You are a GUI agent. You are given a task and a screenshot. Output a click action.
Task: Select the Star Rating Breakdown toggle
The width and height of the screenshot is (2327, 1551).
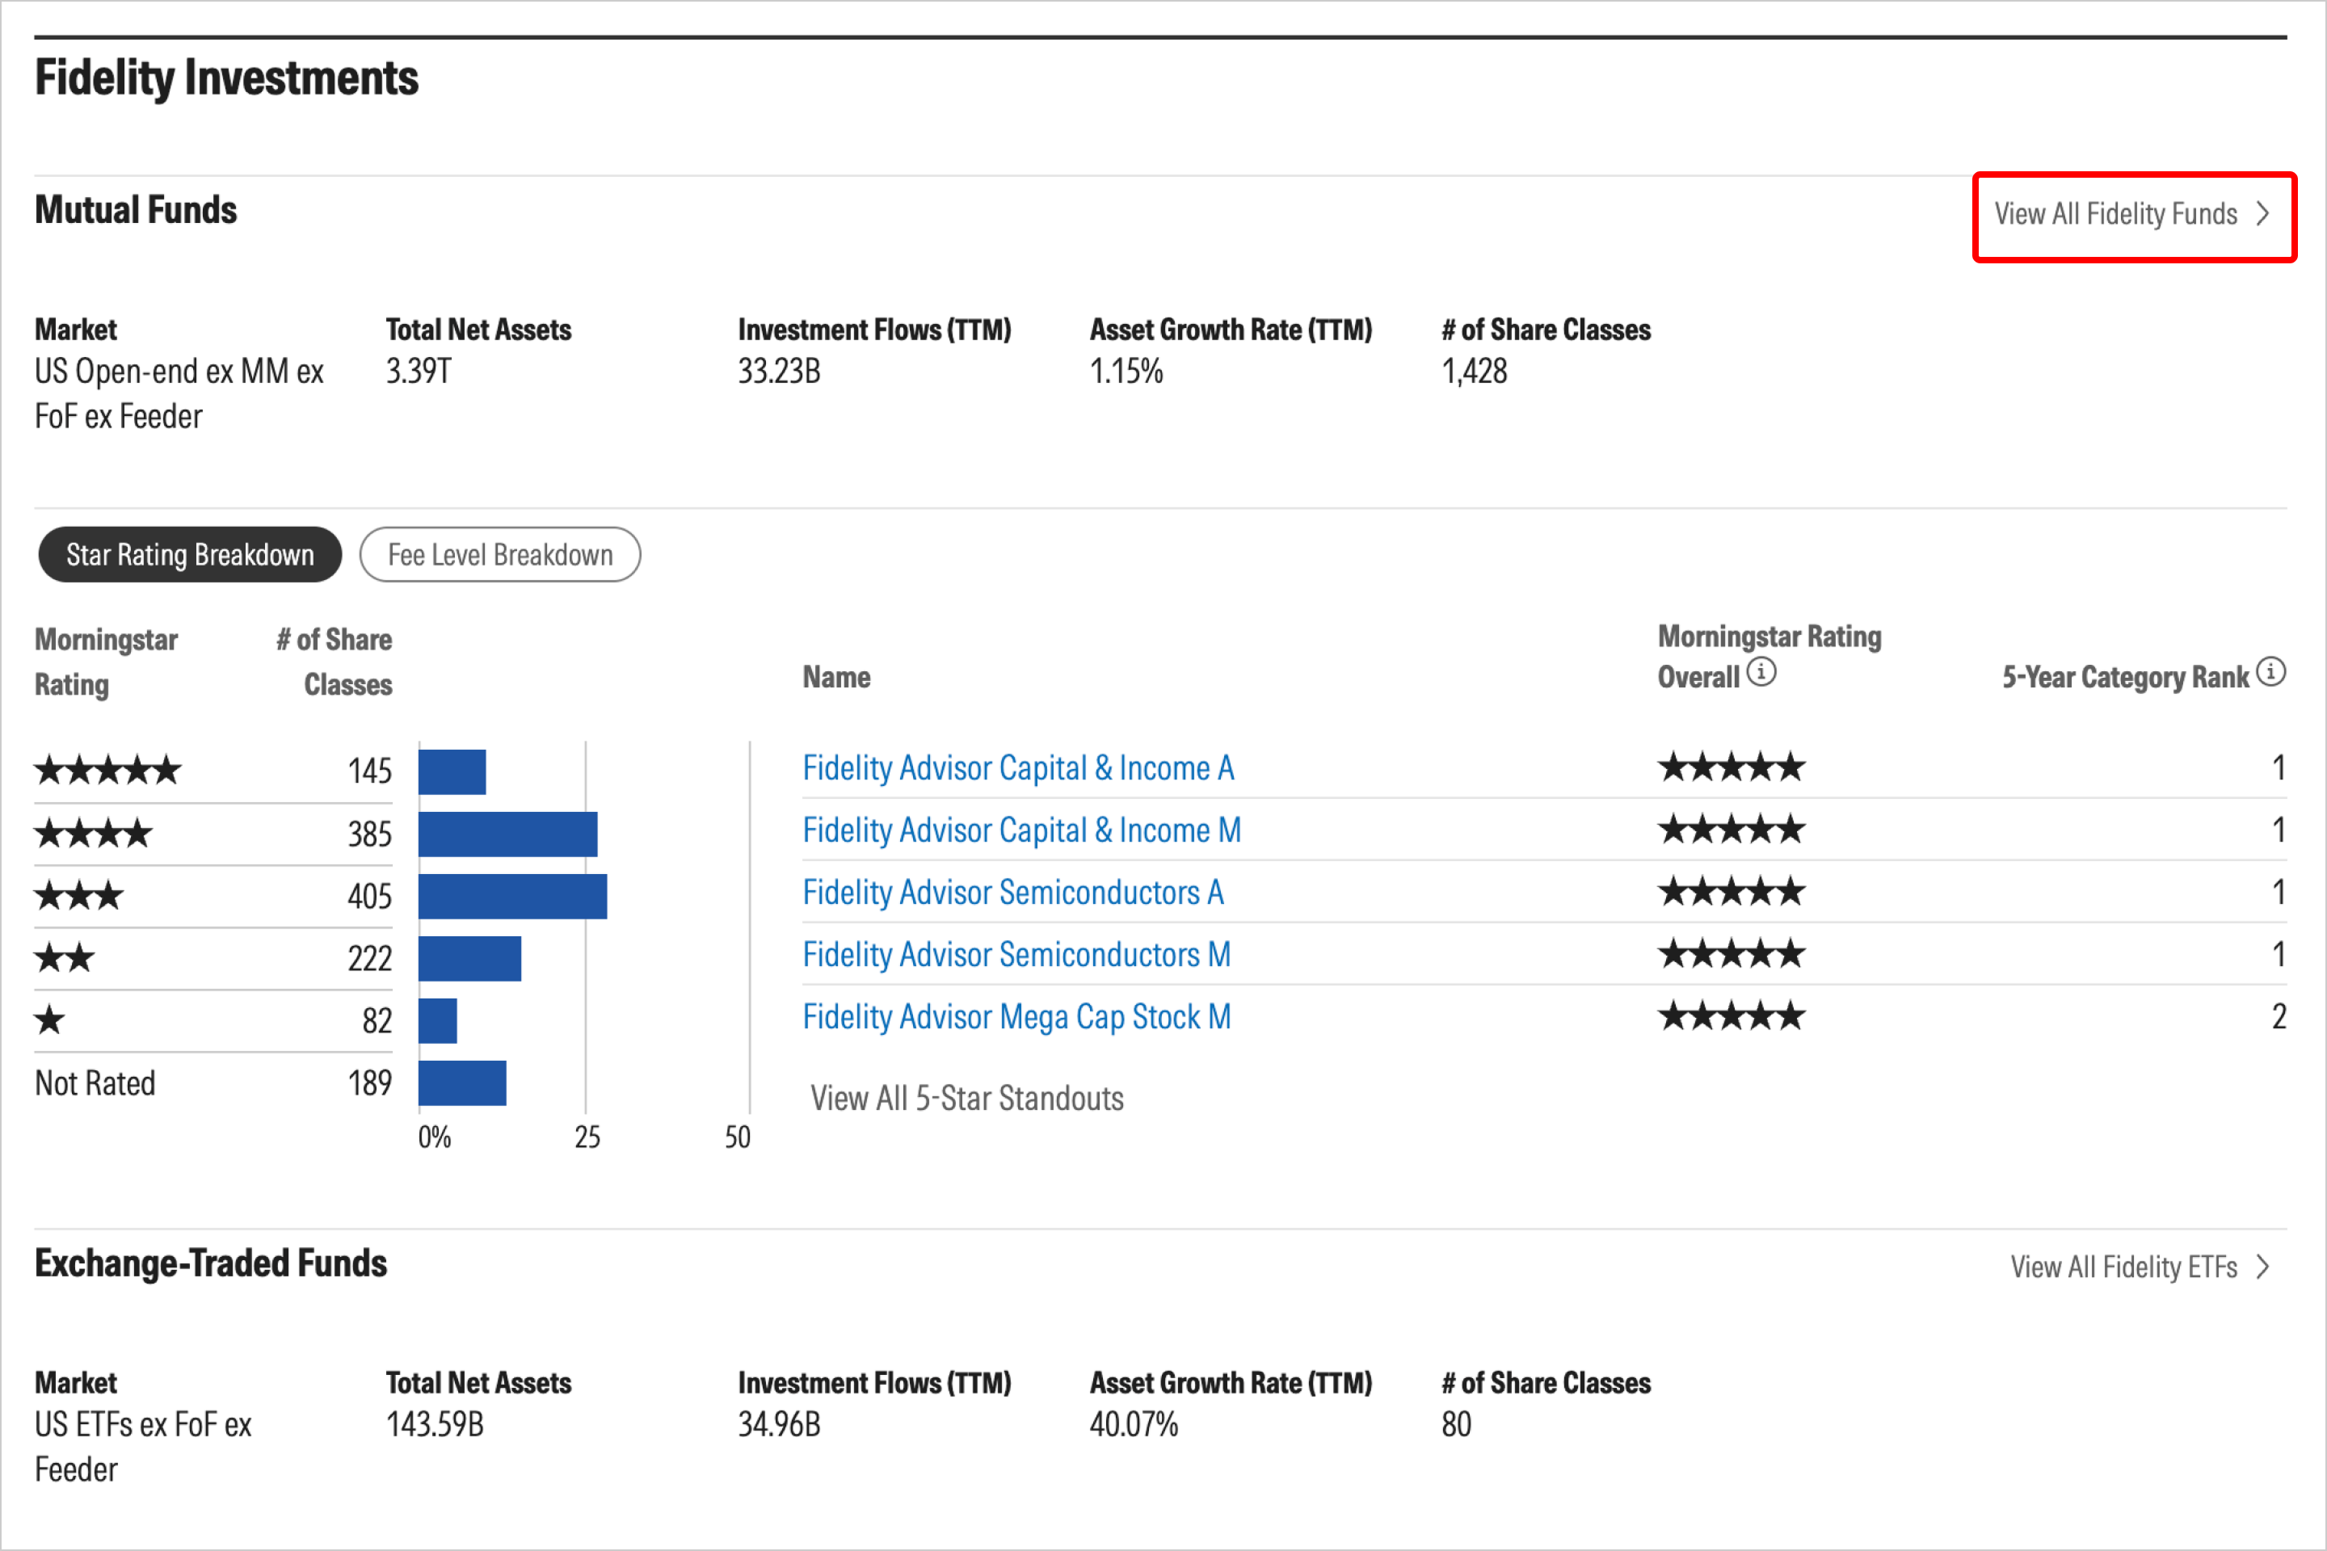190,555
